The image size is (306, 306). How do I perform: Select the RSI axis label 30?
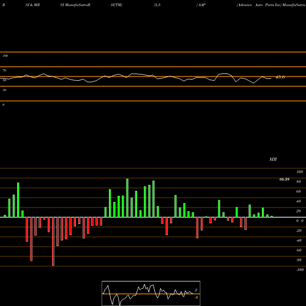(4, 90)
